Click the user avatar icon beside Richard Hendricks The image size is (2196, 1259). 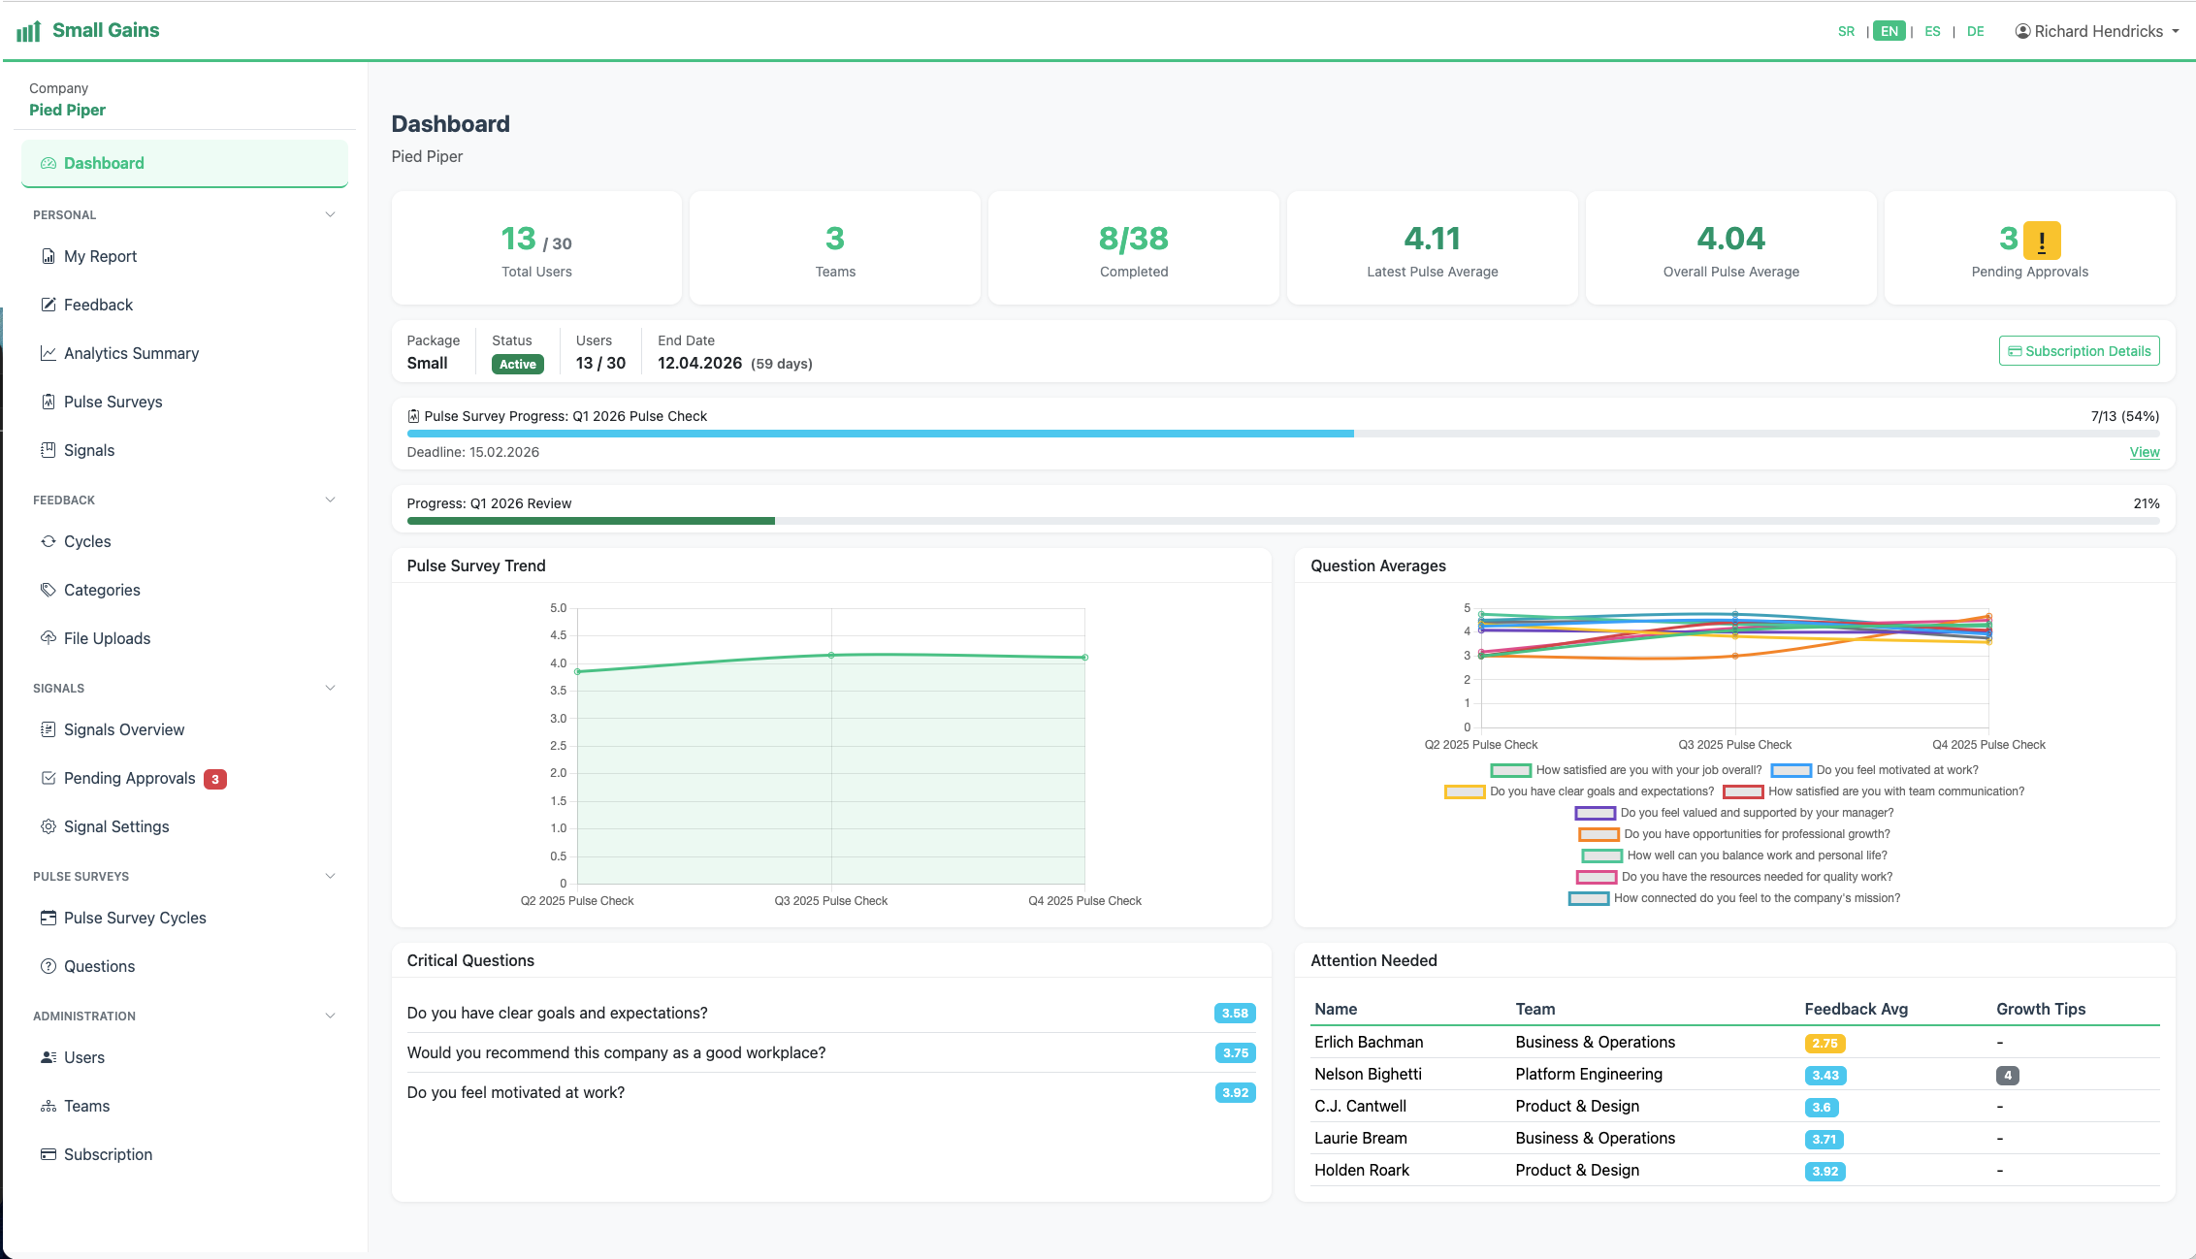point(2022,31)
